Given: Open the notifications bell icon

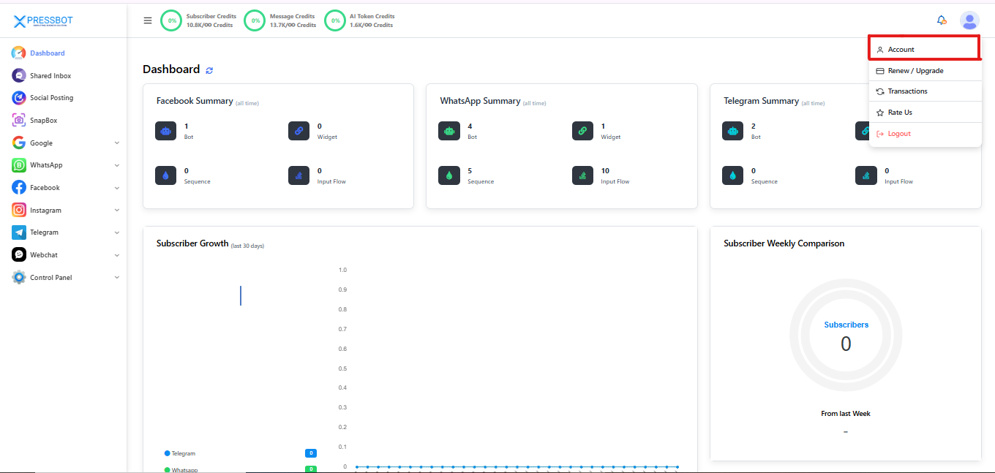Looking at the screenshot, I should click(942, 20).
